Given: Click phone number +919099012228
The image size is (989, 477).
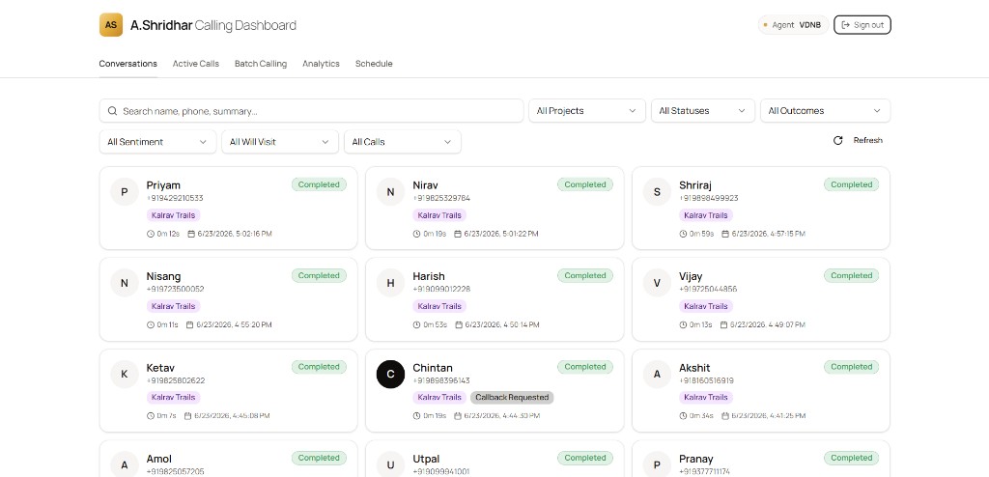Looking at the screenshot, I should [441, 289].
